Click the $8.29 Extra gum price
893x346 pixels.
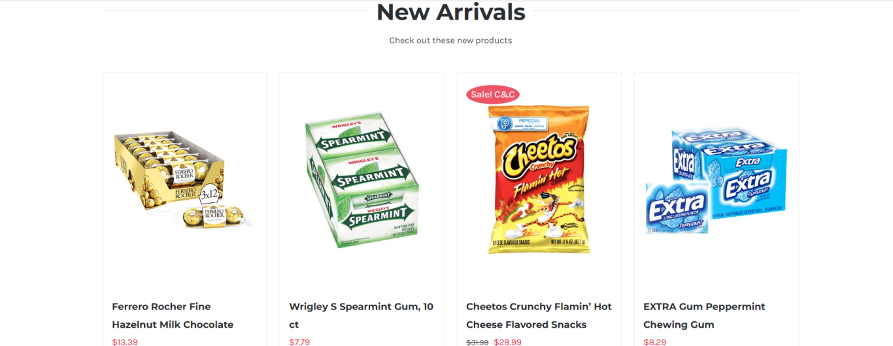click(x=654, y=341)
